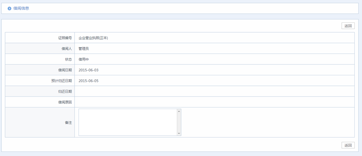Click the 管理员 borrower value
Image resolution: width=362 pixels, height=156 pixels.
[84, 49]
